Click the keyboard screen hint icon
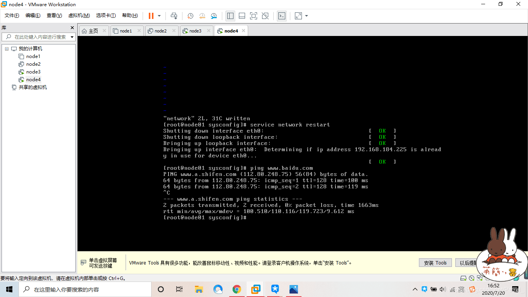The height and width of the screenshot is (297, 528). point(83,263)
